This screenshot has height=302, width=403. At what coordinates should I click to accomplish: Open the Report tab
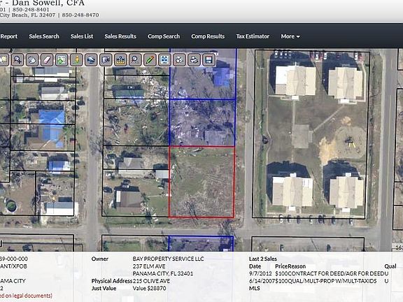[8, 36]
